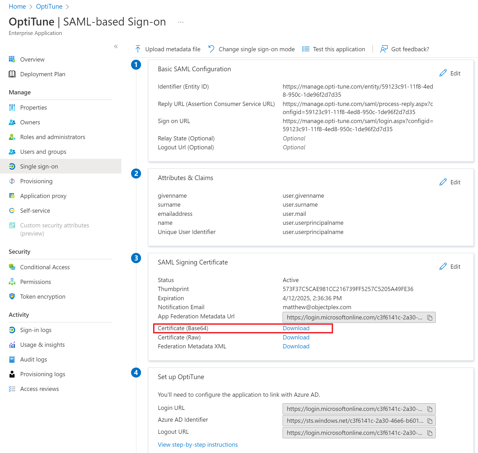Copy the Login URL value

click(x=430, y=409)
